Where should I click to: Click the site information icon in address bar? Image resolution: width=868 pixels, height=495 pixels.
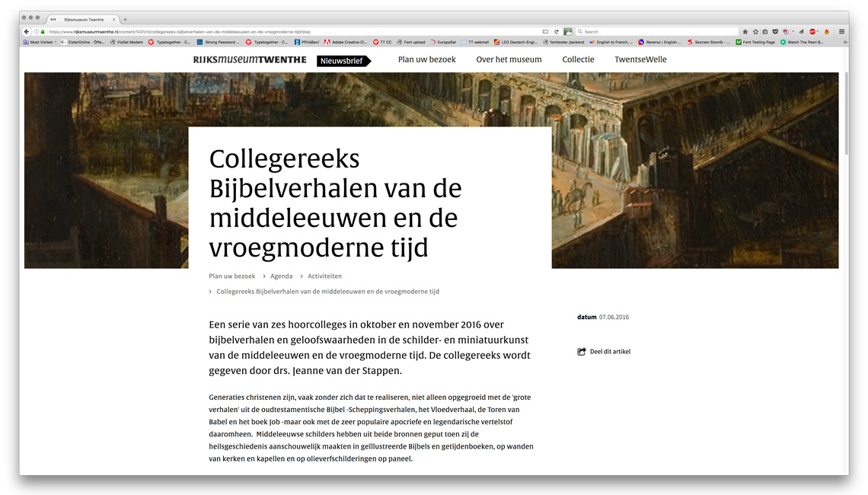37,31
